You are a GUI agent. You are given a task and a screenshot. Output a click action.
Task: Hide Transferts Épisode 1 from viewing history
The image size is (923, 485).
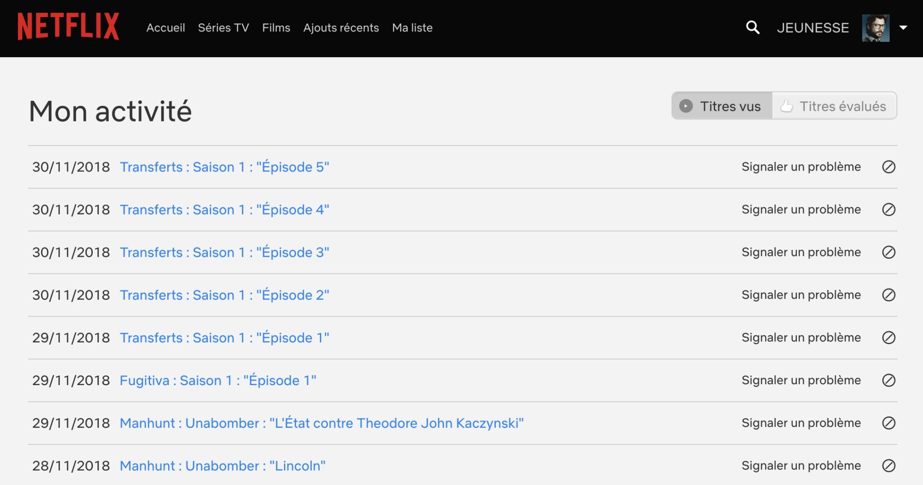click(888, 338)
